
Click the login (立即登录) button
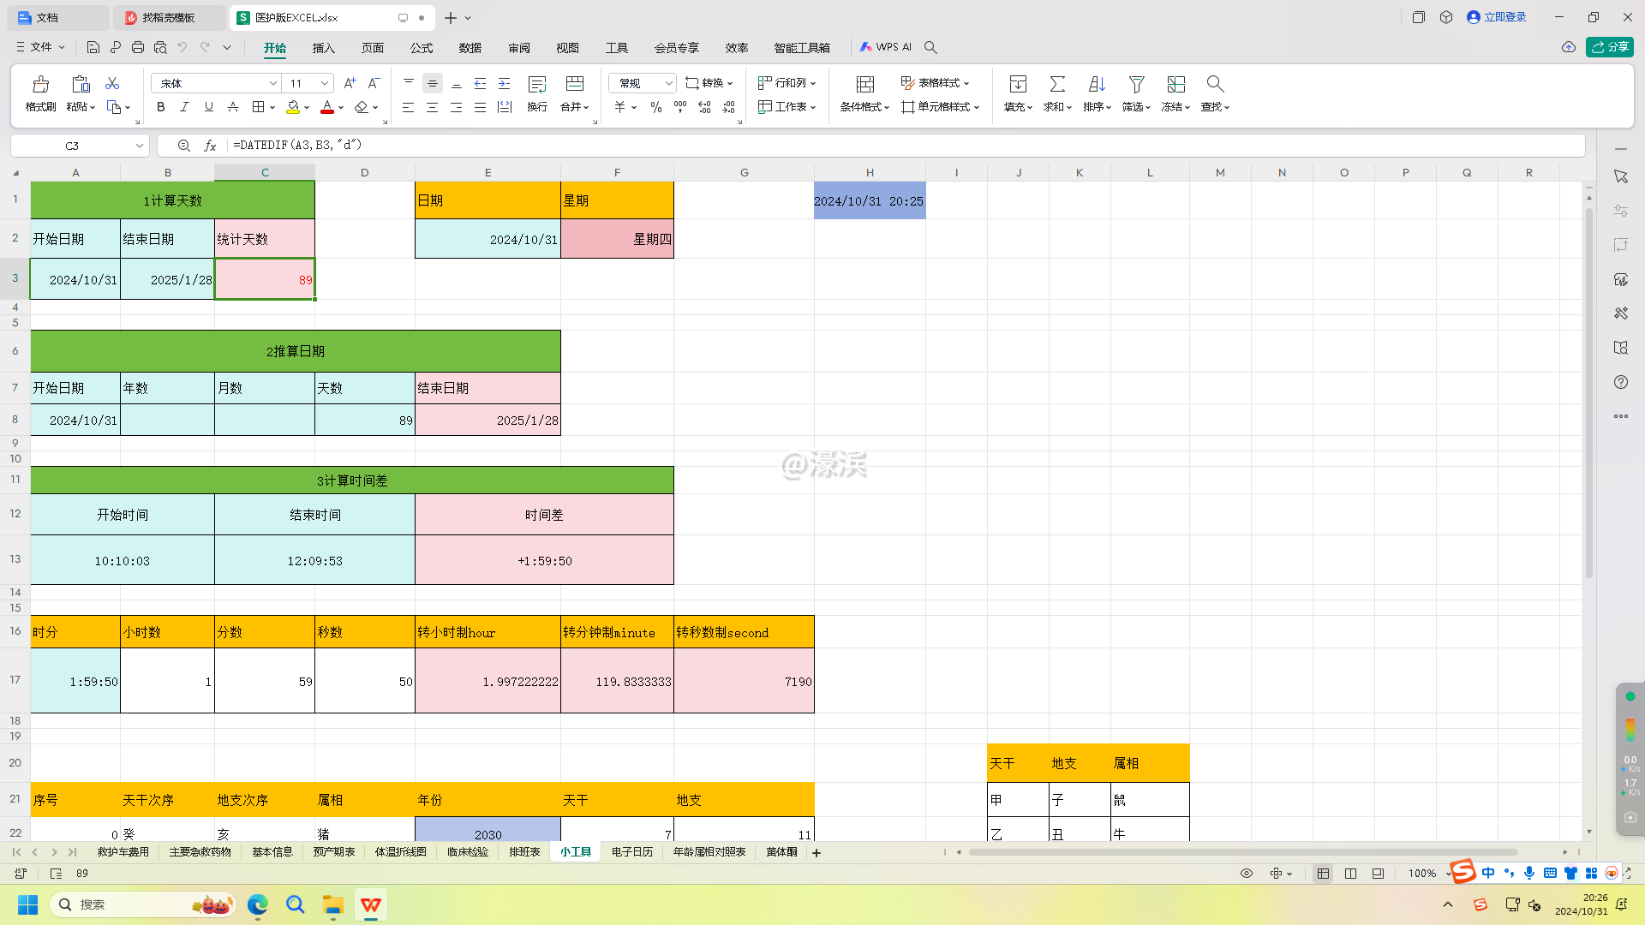coord(1497,17)
